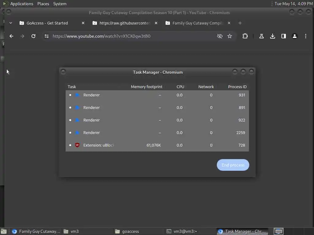Close the raw.githubusercontent tab
Viewport: 314px width, 235px height.
(156, 23)
